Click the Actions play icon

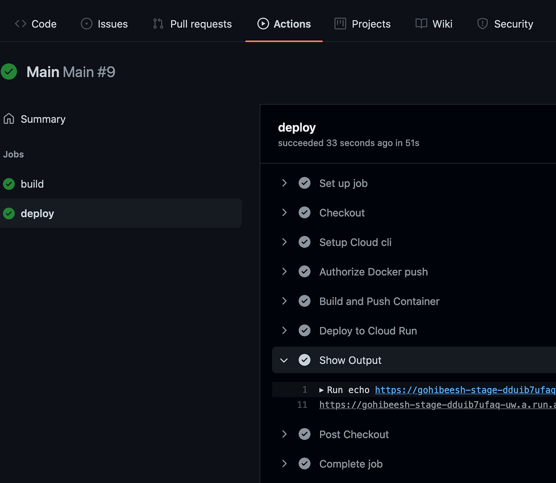click(x=263, y=23)
